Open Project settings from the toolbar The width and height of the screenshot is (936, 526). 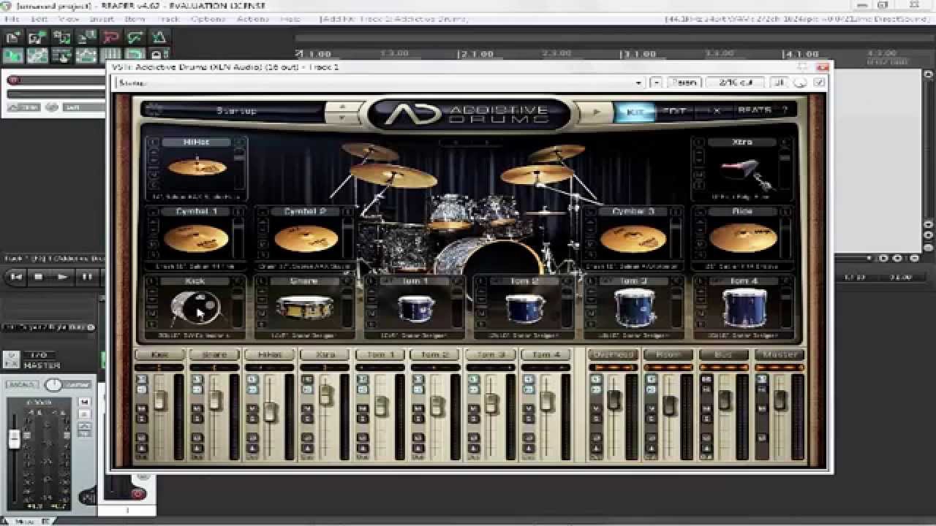point(86,37)
